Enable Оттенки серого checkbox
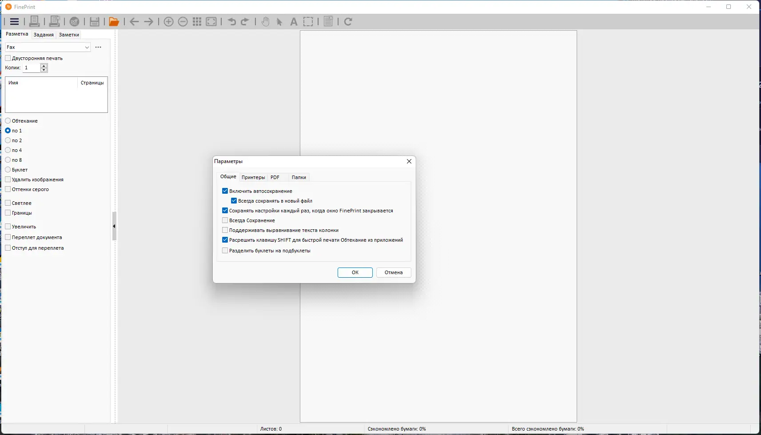The image size is (761, 435). (8, 189)
